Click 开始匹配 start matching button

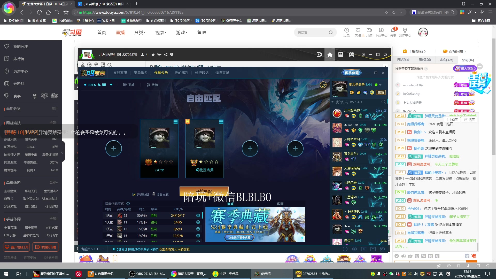point(204,191)
